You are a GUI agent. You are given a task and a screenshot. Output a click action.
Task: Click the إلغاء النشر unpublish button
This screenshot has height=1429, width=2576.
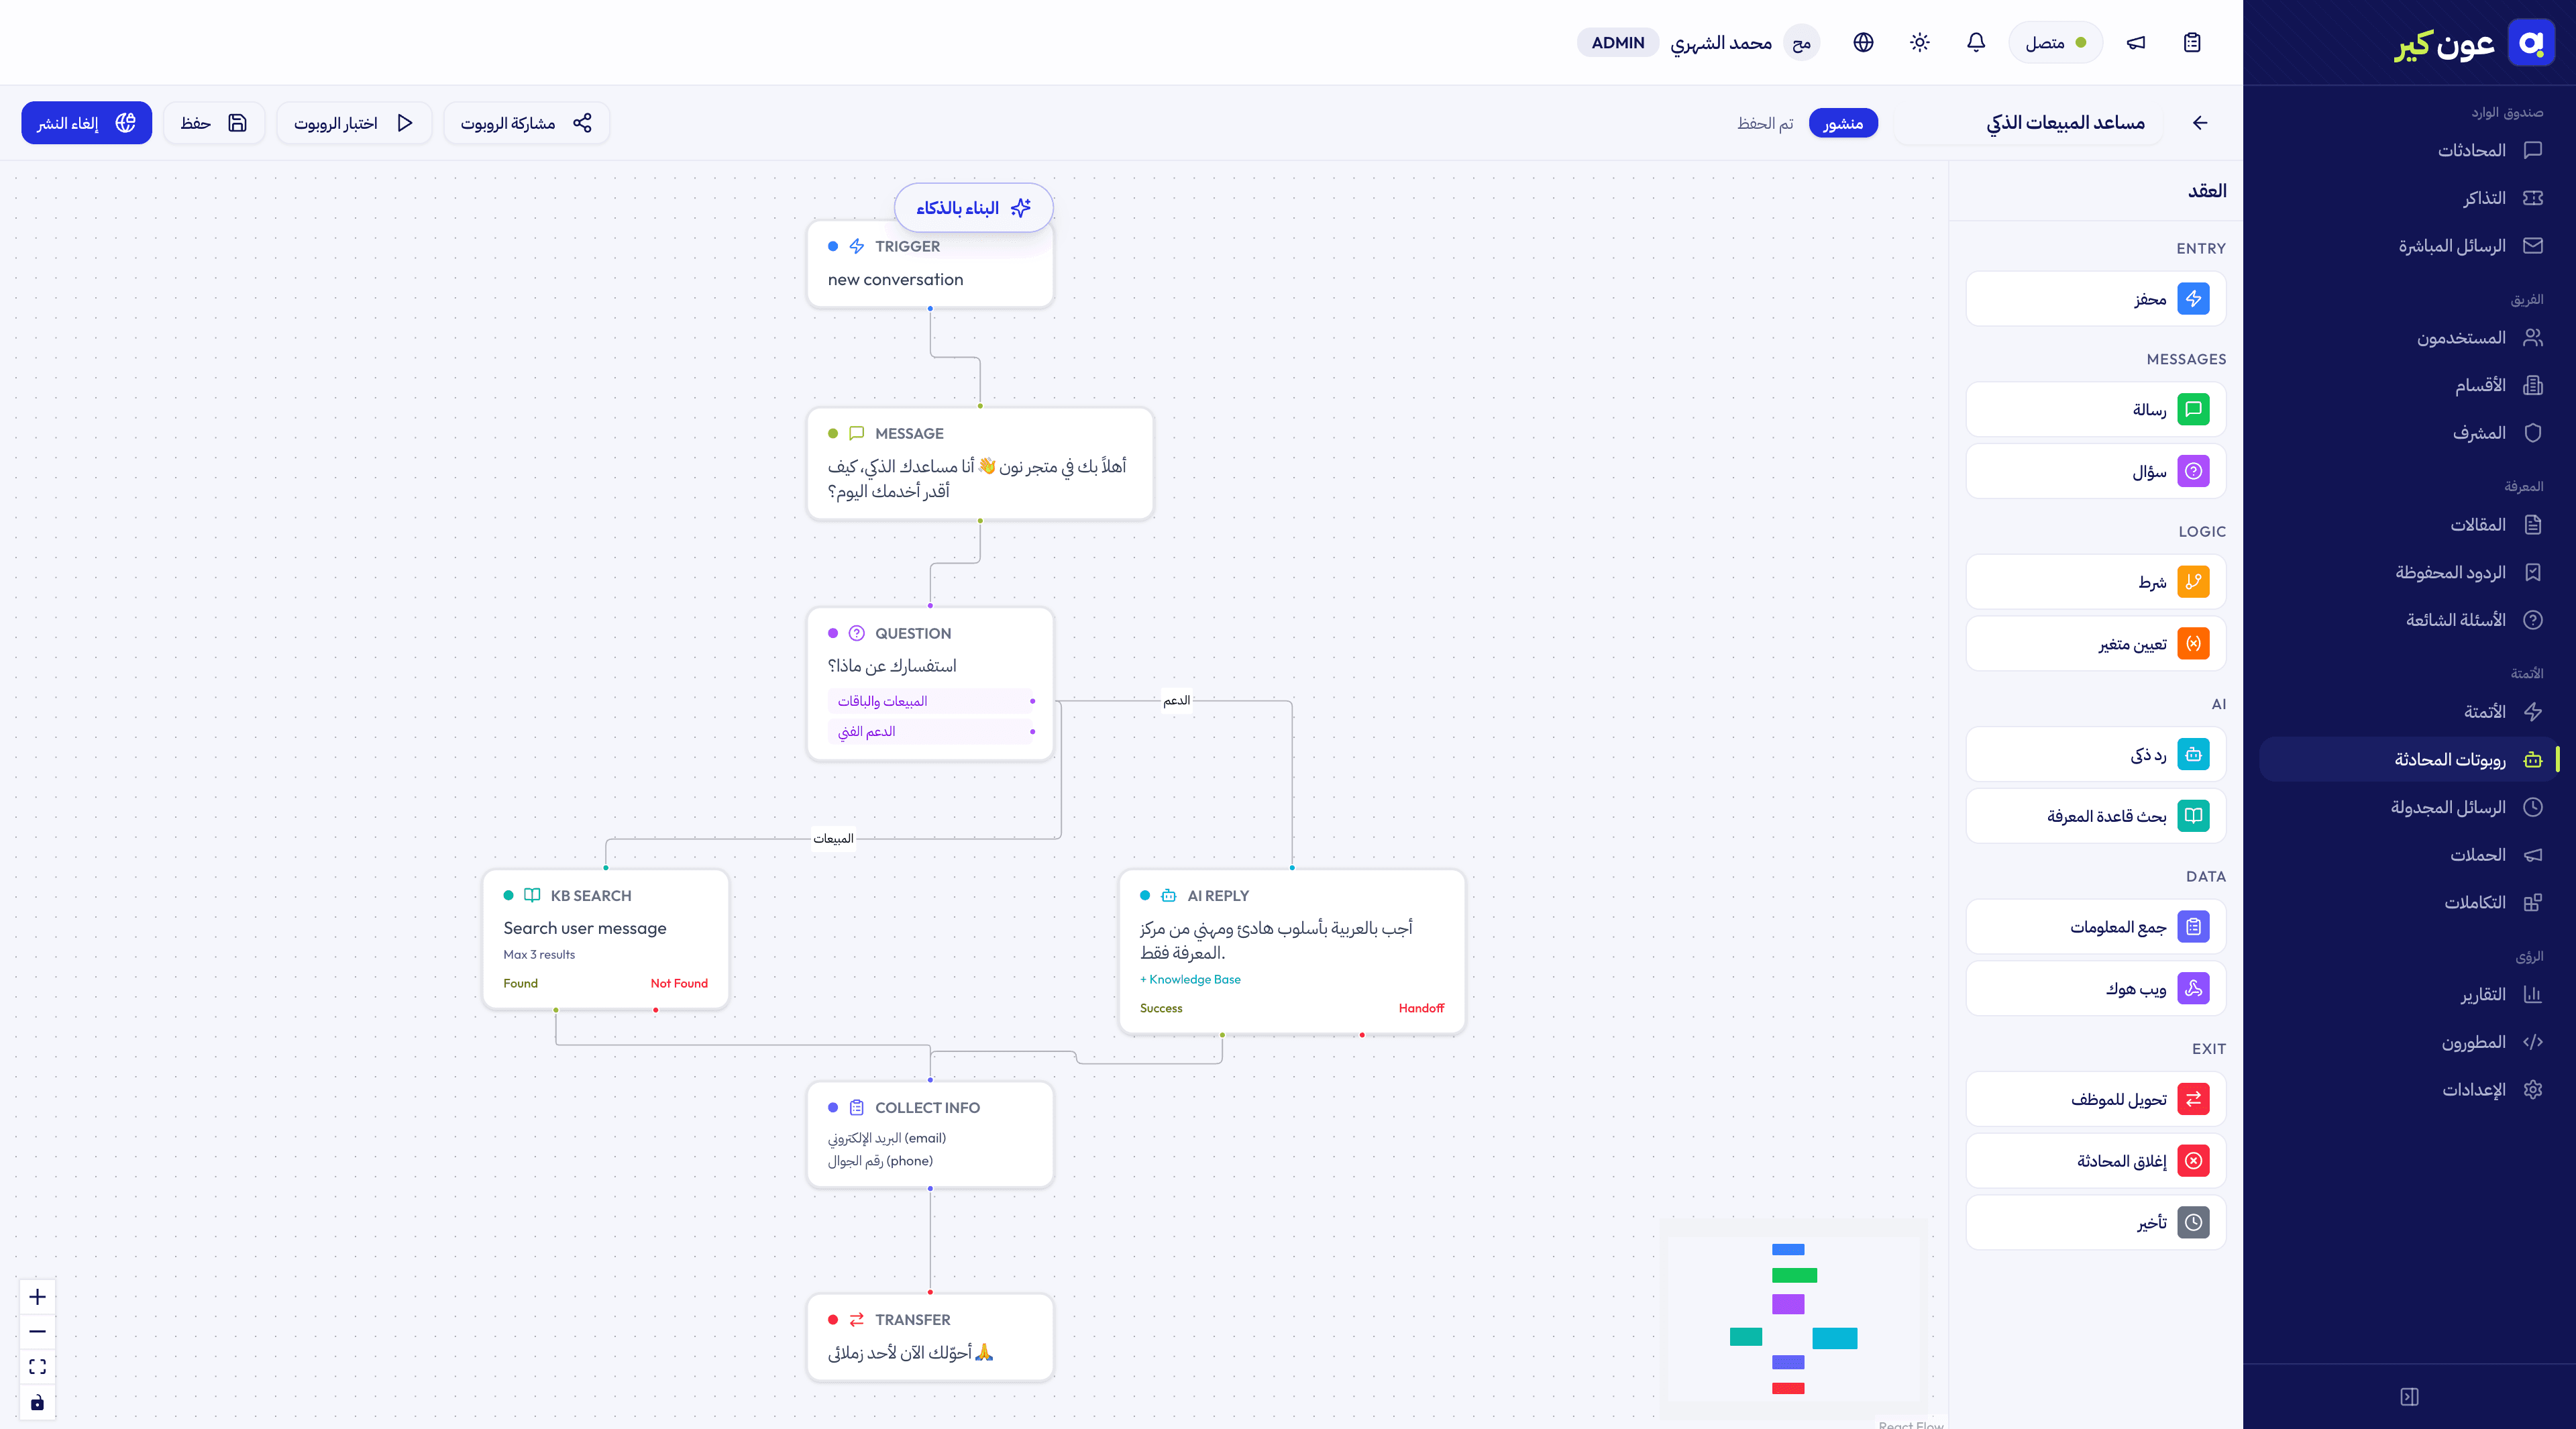point(87,122)
